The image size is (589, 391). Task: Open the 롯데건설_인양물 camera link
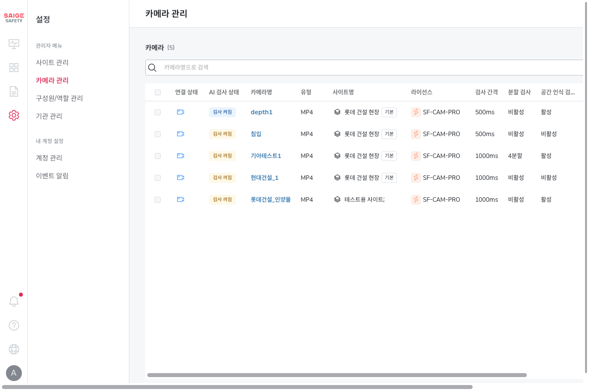(x=271, y=199)
